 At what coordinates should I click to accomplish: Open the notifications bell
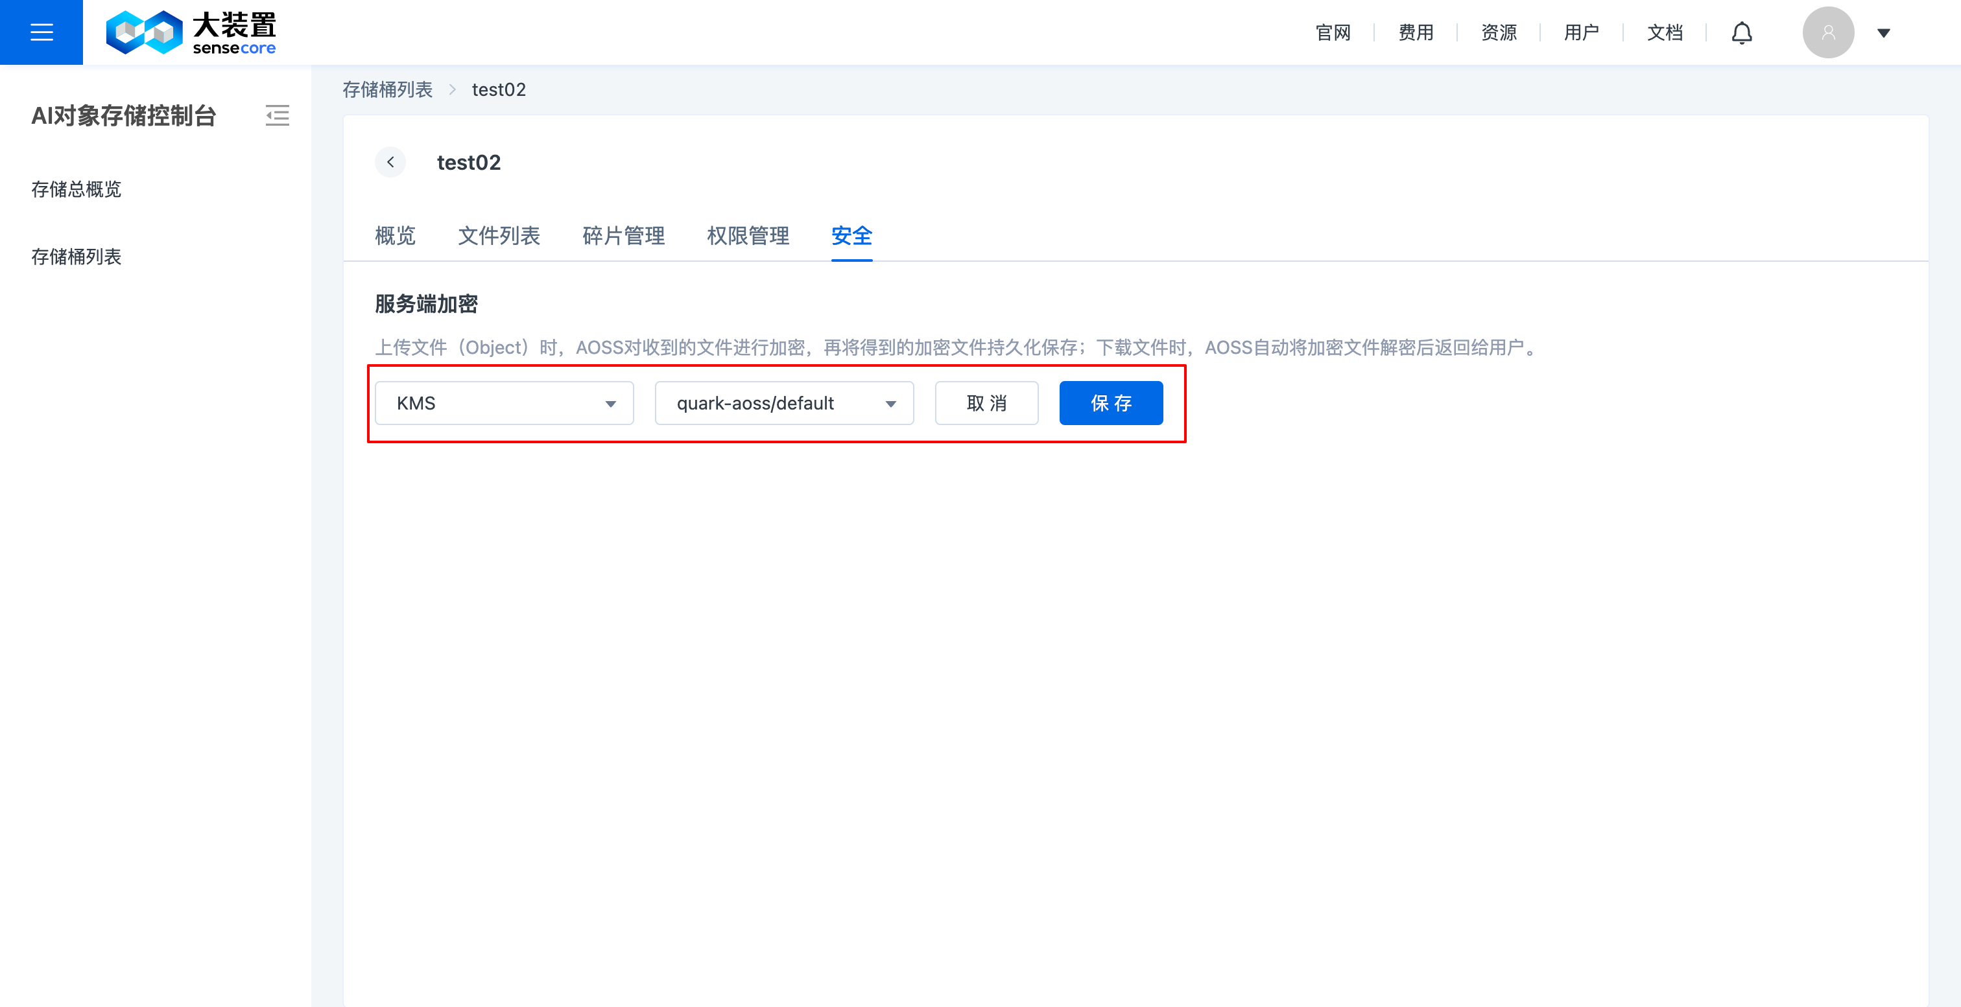(1742, 32)
